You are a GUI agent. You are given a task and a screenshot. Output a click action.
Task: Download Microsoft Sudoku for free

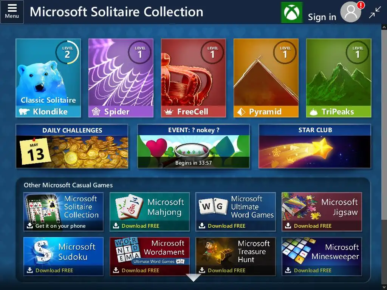point(63,256)
